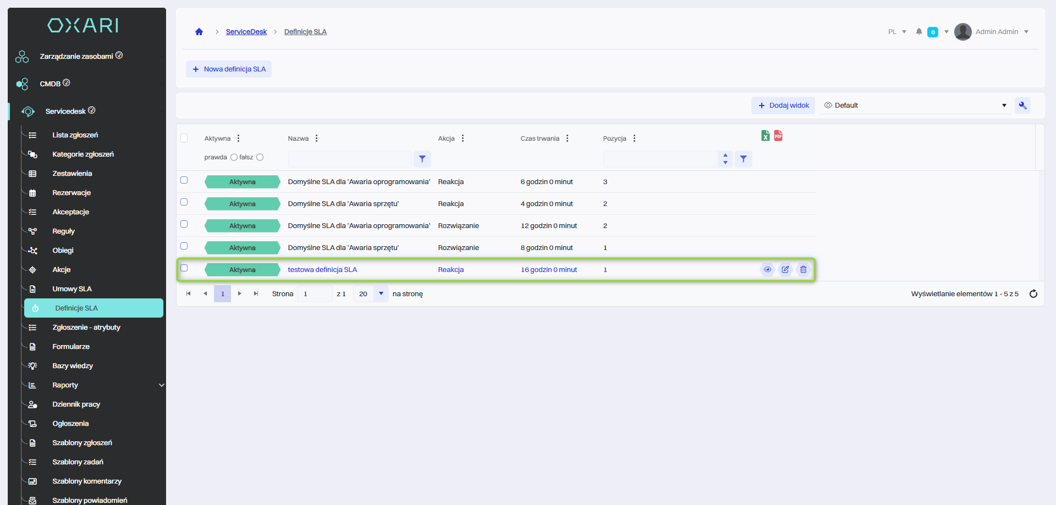1056x505 pixels.
Task: Click the notifications bell icon
Action: pos(919,32)
